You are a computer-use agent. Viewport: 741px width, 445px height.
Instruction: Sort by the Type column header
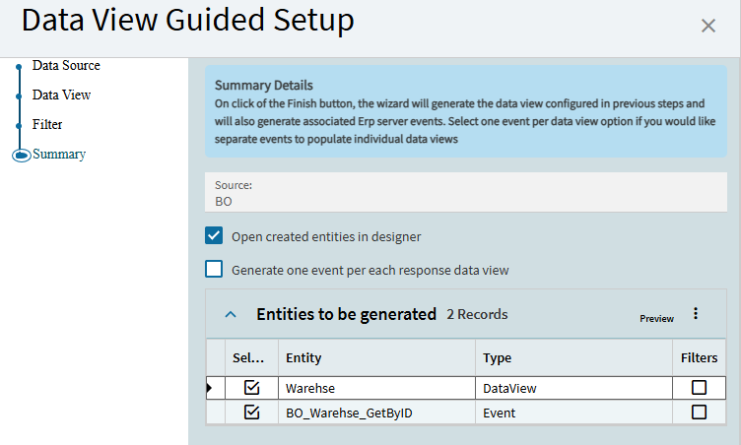click(572, 358)
